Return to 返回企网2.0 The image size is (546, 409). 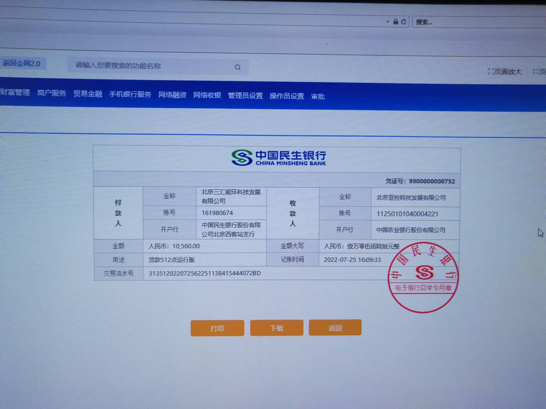22,63
